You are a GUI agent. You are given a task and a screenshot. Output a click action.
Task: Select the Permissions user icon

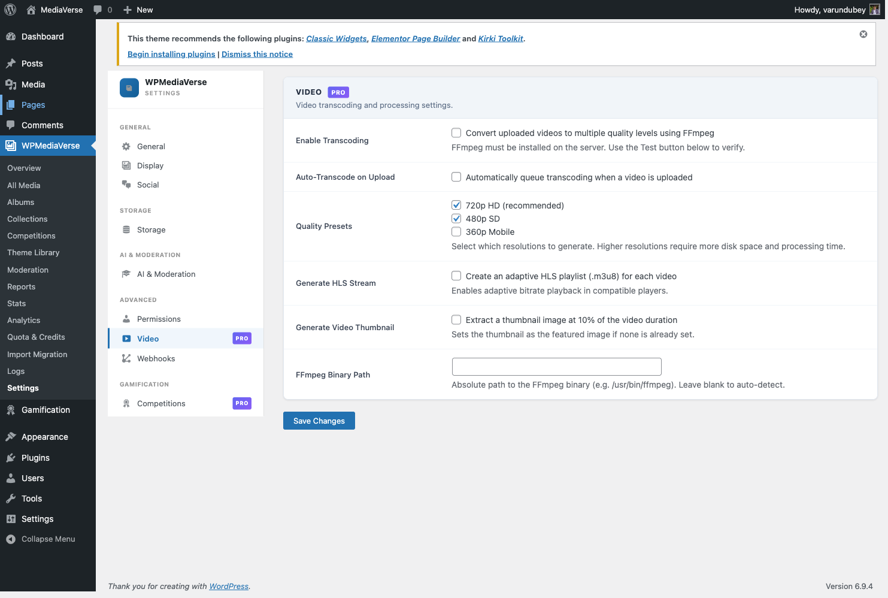coord(126,319)
